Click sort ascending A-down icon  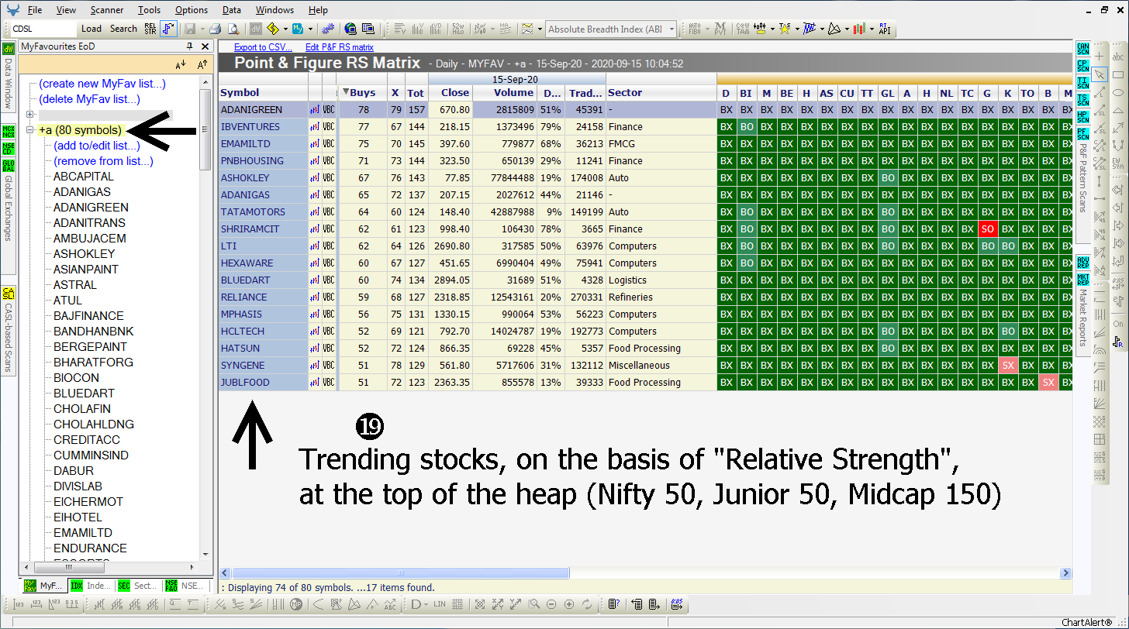point(181,64)
